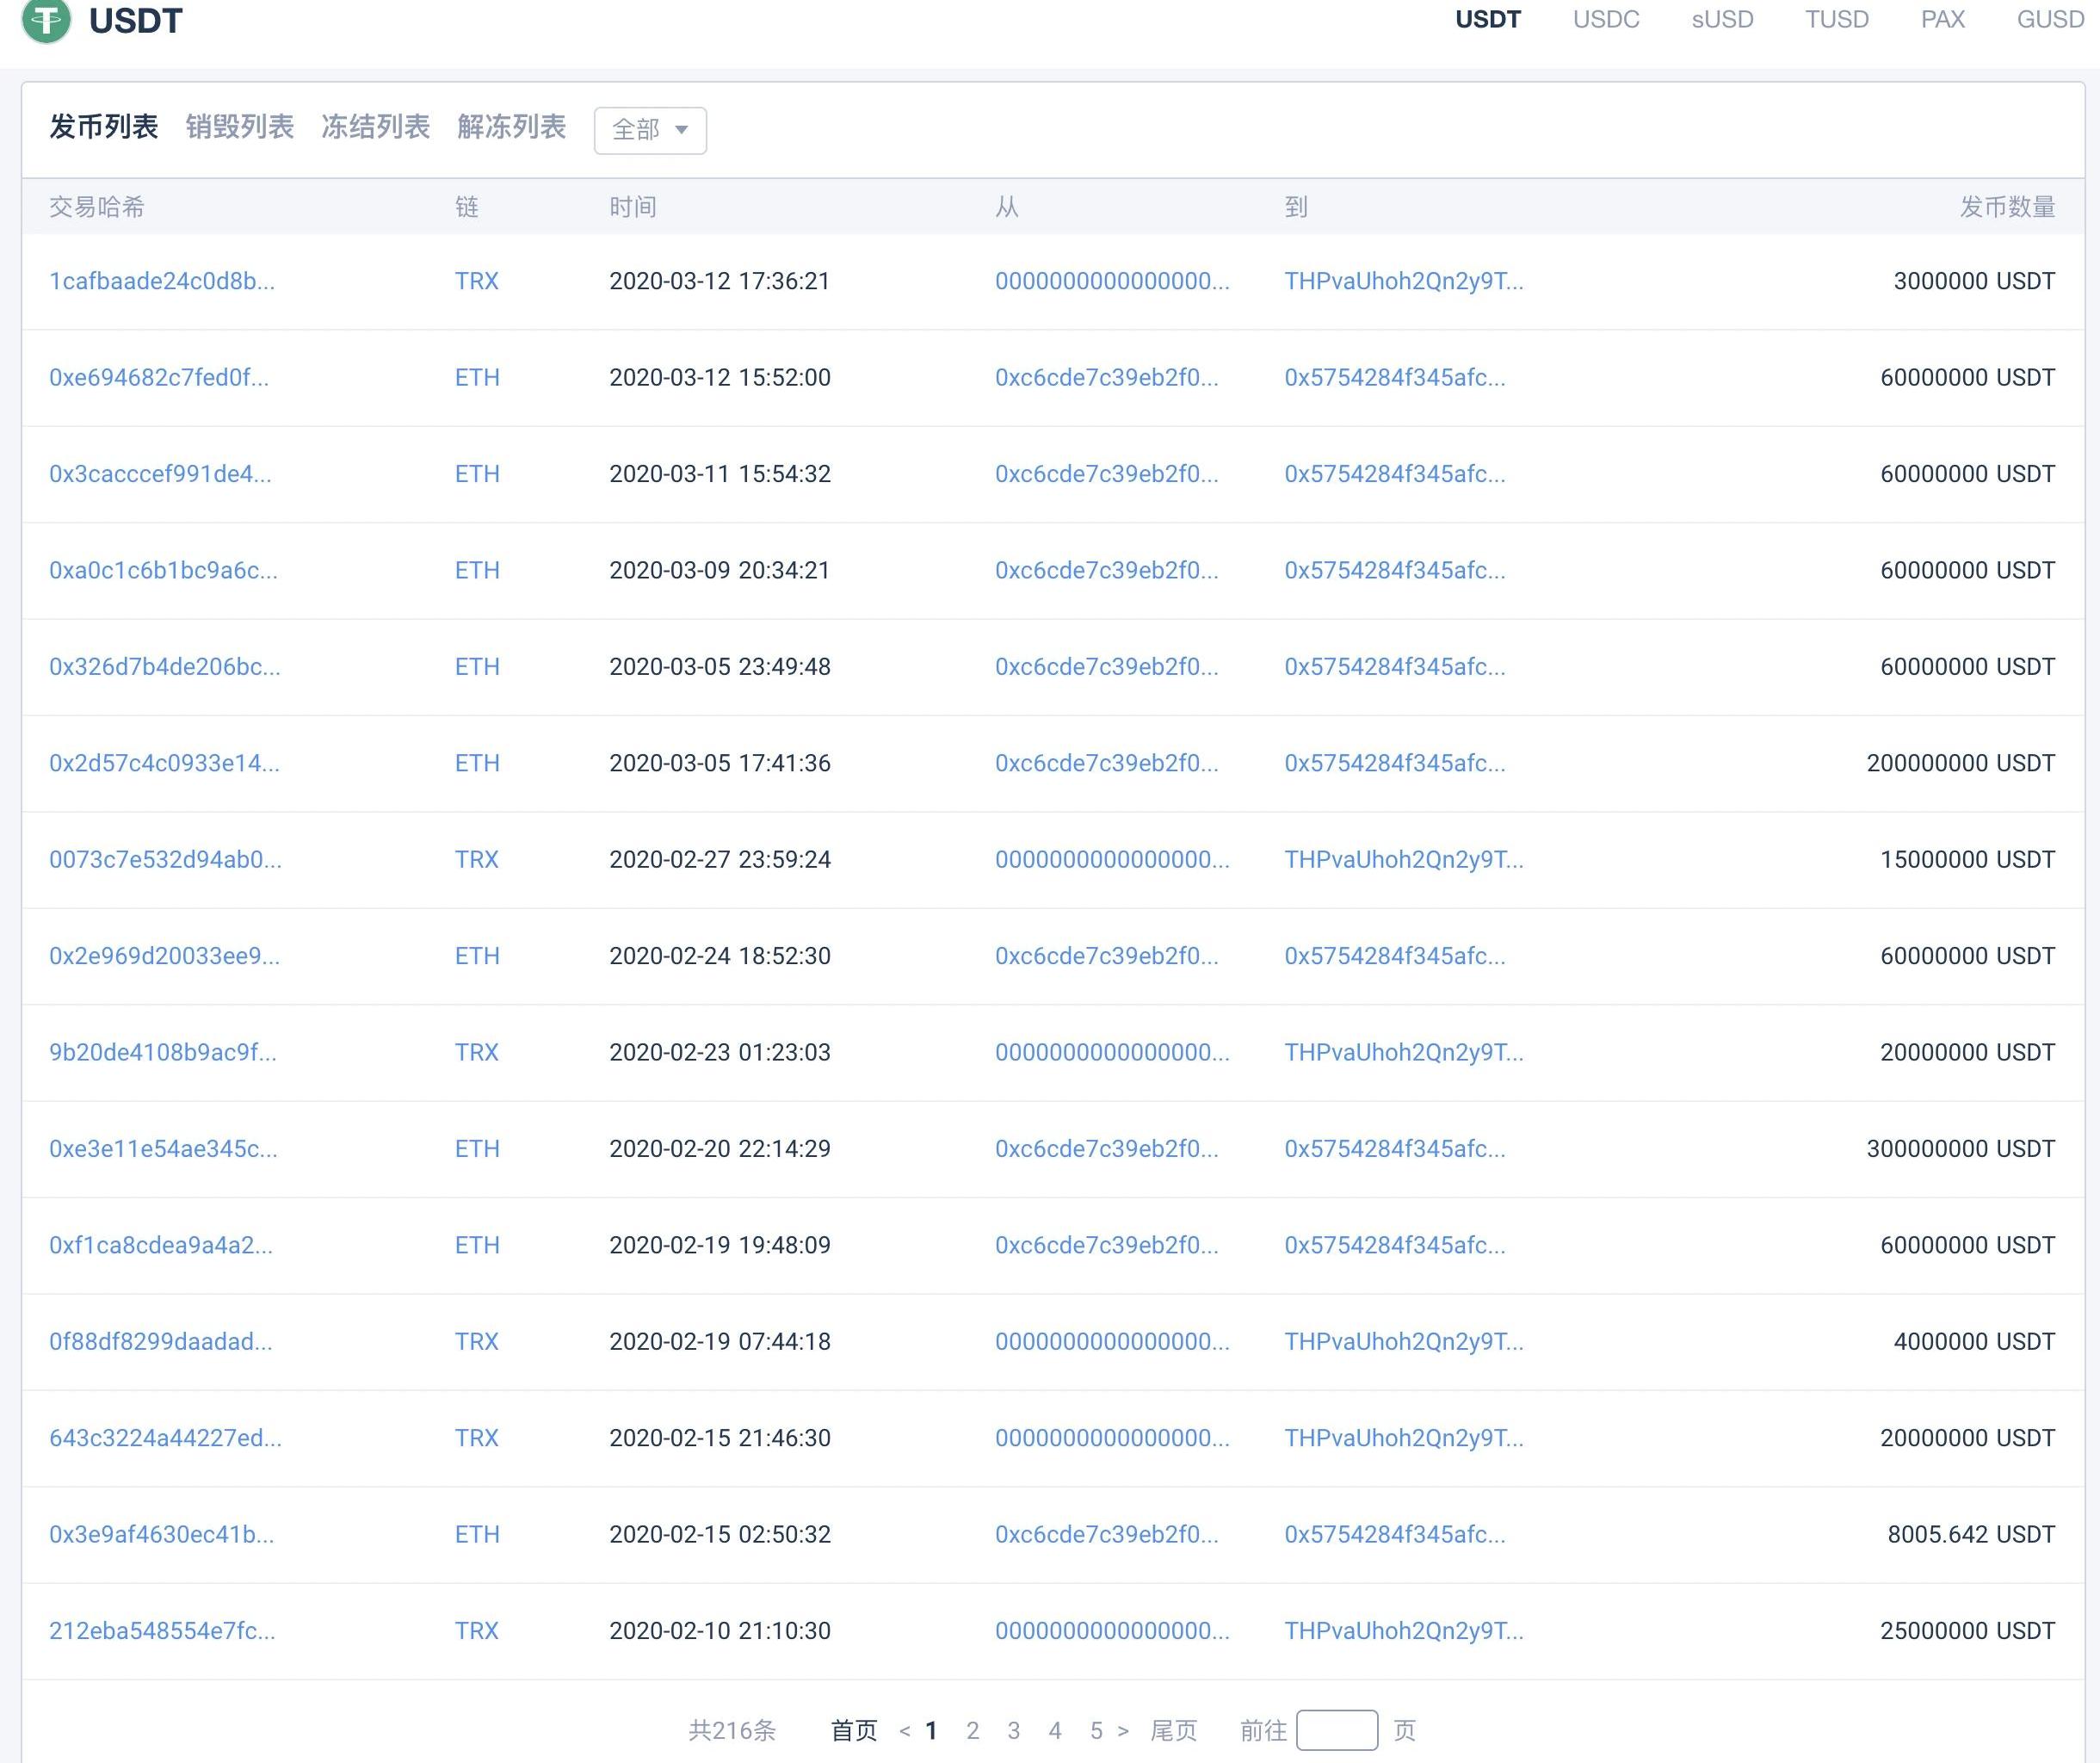Viewport: 2100px width, 1763px height.
Task: Select the PAX stablecoin tab
Action: pos(1942,20)
